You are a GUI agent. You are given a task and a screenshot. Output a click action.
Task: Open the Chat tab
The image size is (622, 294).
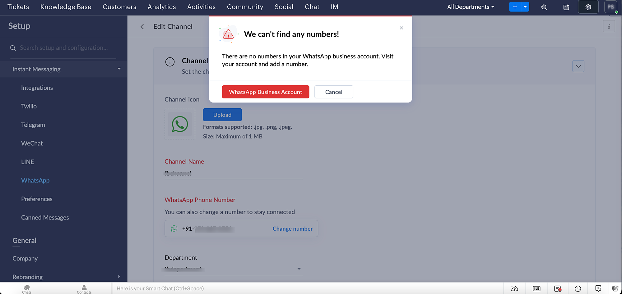(312, 7)
